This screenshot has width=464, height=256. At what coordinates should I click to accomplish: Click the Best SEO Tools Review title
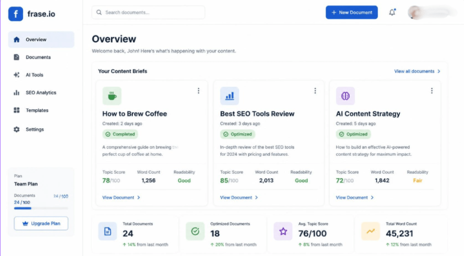pyautogui.click(x=257, y=114)
